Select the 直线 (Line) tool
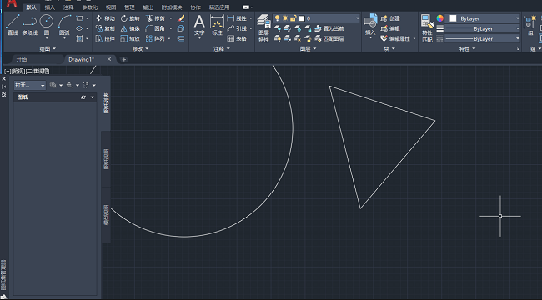 point(13,25)
